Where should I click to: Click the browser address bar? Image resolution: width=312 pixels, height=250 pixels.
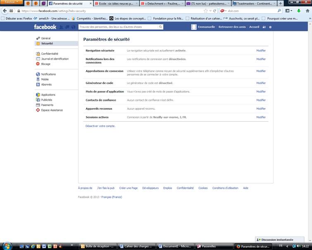[112, 11]
